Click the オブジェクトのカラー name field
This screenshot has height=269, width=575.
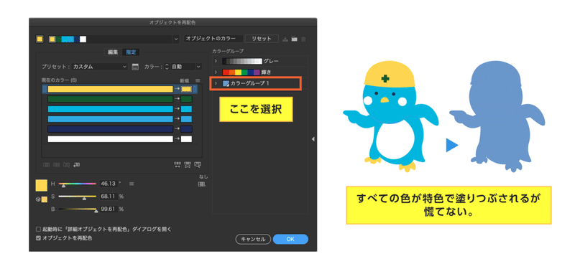[213, 39]
